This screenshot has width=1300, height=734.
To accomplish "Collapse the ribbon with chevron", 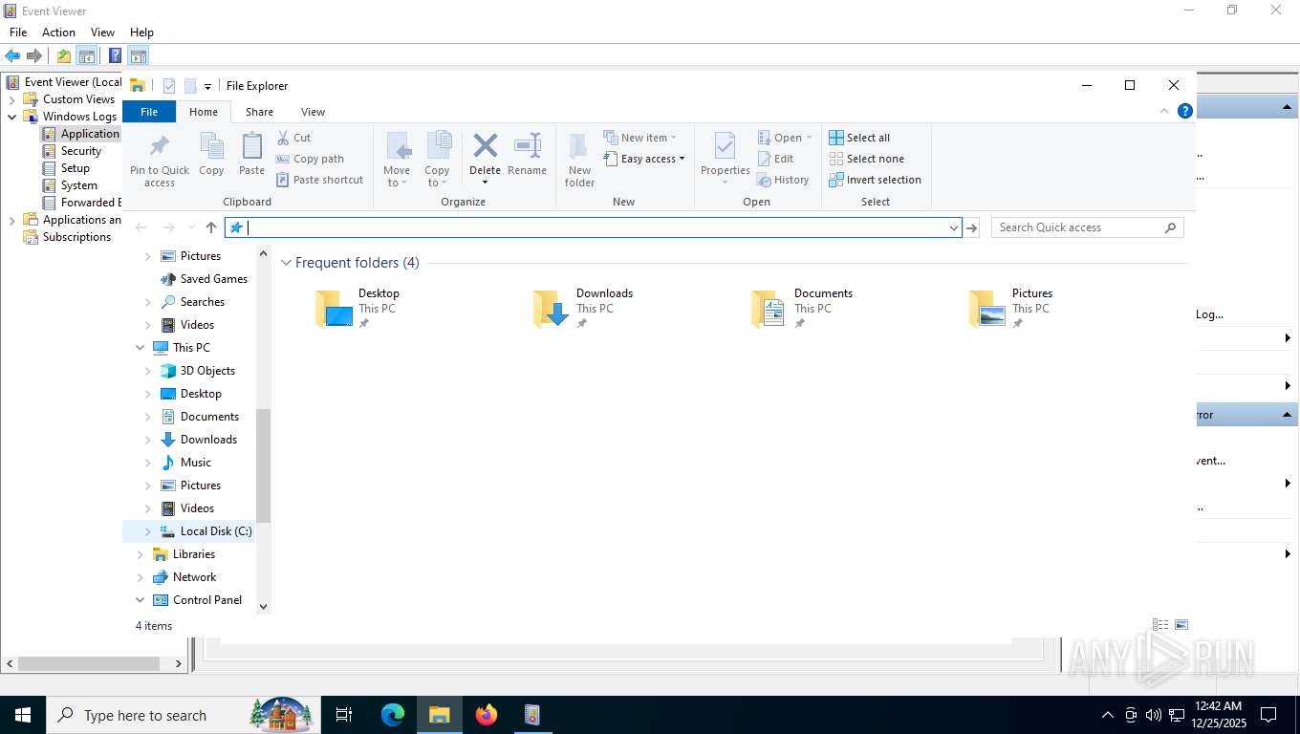I will (1164, 111).
